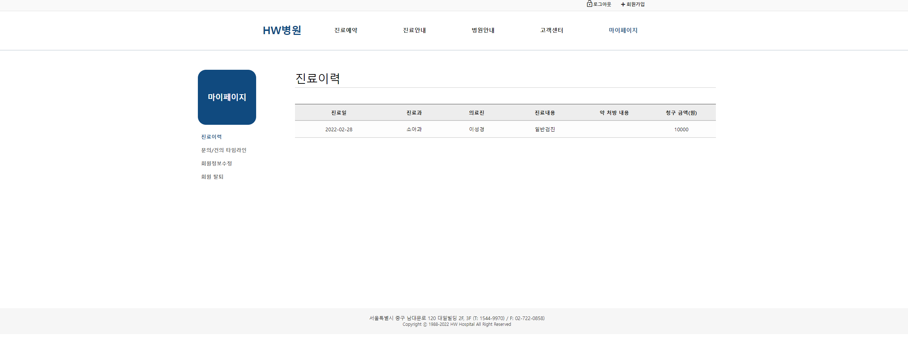Click the 로그아웃 control at top right
Viewport: 908px width, 342px height.
point(601,4)
